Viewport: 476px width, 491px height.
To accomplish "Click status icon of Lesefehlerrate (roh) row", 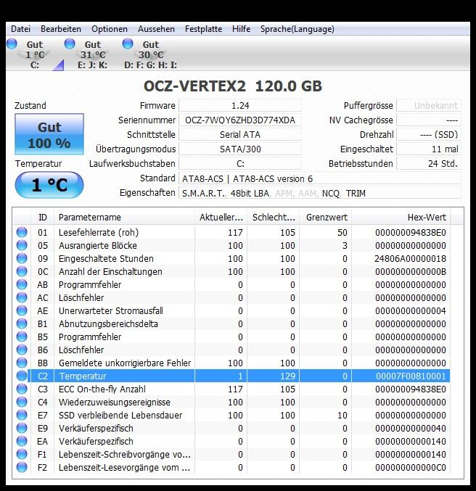I will point(22,232).
